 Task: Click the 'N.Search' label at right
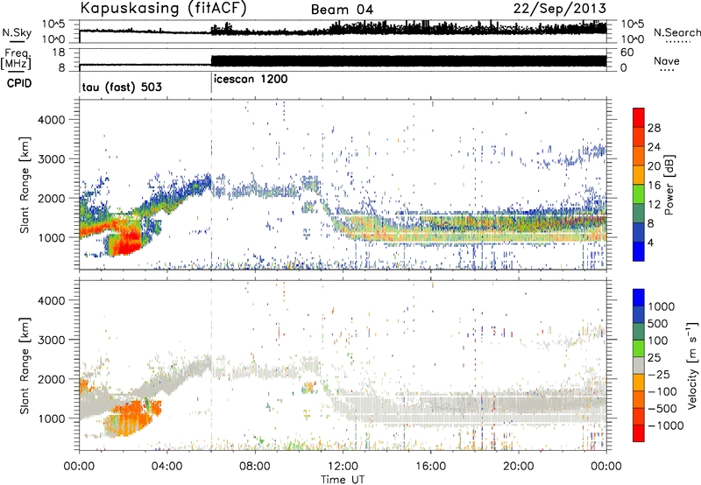click(676, 32)
